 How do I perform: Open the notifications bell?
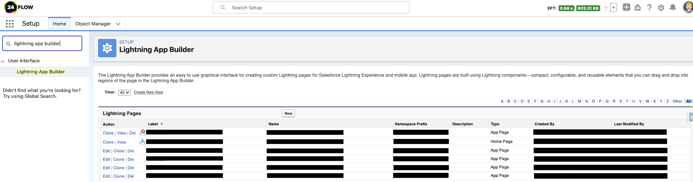(x=673, y=8)
